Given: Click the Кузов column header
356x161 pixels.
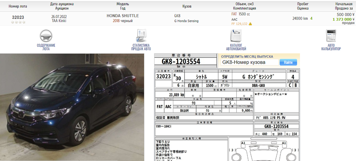Looking at the screenshot, I should (187, 6).
